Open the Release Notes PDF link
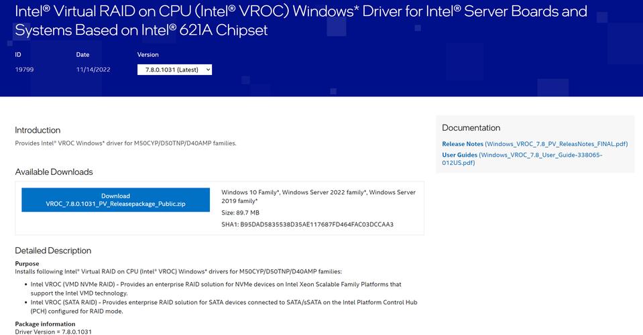643x335 pixels. pos(534,144)
